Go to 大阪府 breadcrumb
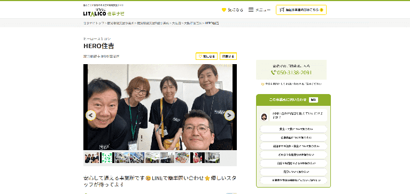410x194 pixels. (176, 24)
